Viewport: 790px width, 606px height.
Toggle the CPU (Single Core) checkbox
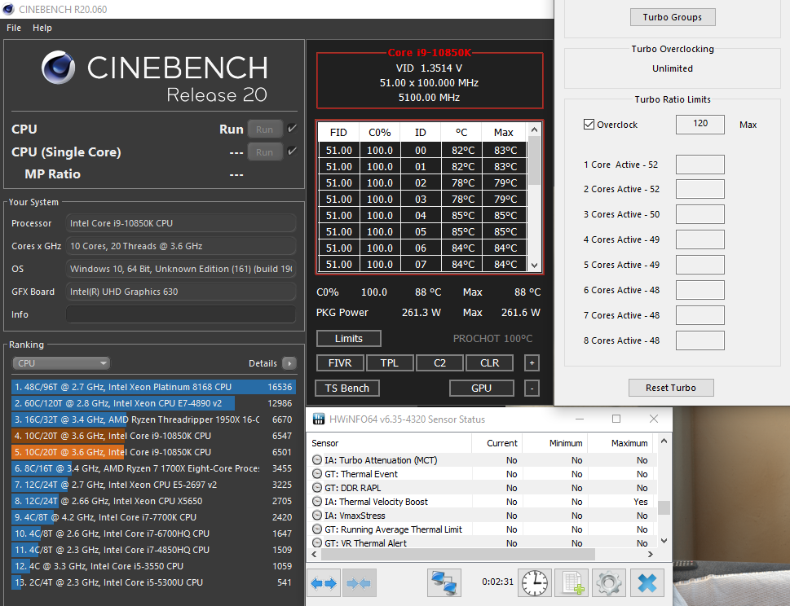coord(292,151)
